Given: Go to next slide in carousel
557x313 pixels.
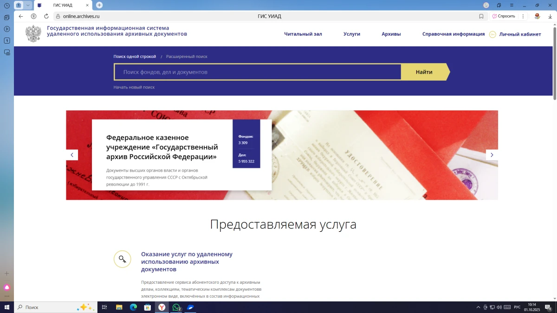Looking at the screenshot, I should [492, 155].
